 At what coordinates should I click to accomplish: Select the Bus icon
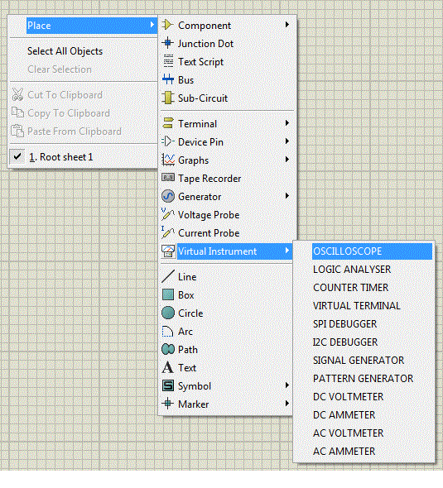click(168, 79)
